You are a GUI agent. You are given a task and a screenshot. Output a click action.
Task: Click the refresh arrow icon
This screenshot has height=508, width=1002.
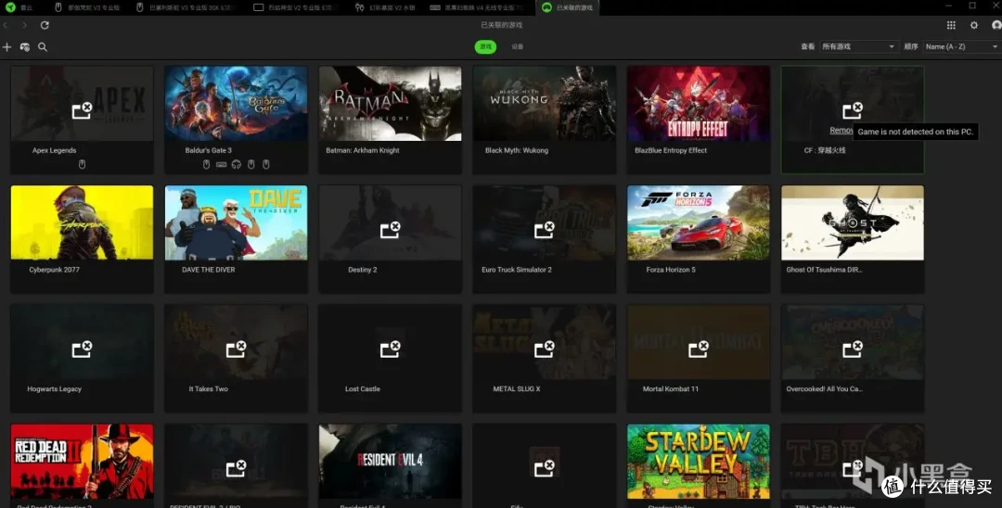point(45,25)
